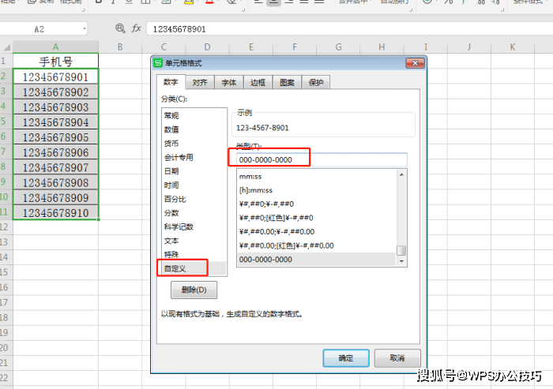
Task: Cancel the dialog with 取消
Action: tap(397, 357)
